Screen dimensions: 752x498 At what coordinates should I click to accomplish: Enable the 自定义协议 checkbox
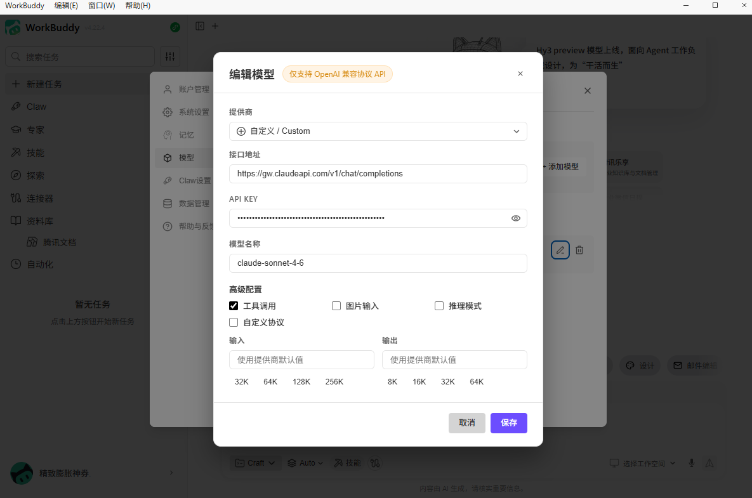[234, 322]
